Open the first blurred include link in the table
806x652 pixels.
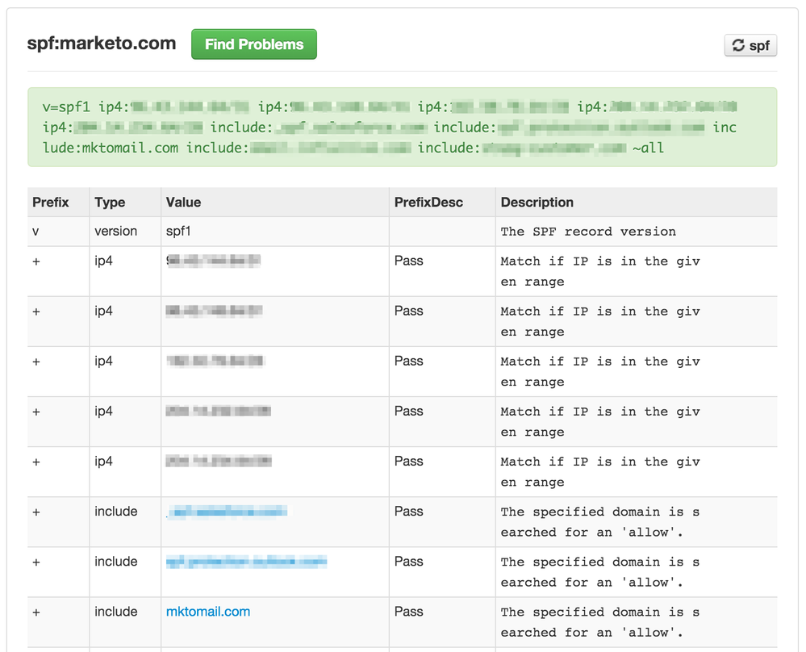pyautogui.click(x=227, y=512)
